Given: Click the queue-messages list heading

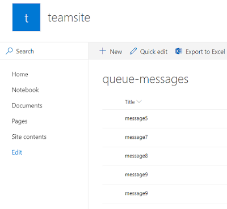Looking at the screenshot, I should pyautogui.click(x=145, y=79).
